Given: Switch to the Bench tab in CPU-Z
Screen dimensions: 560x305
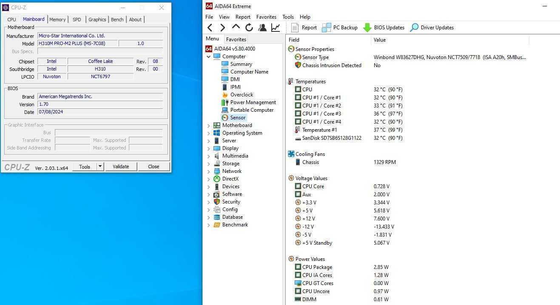Looking at the screenshot, I should pyautogui.click(x=117, y=20).
